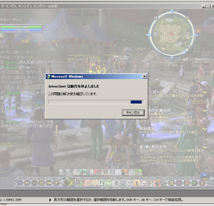Click the green morale bar 2,402/2,402
The width and height of the screenshot is (214, 206).
point(21,27)
